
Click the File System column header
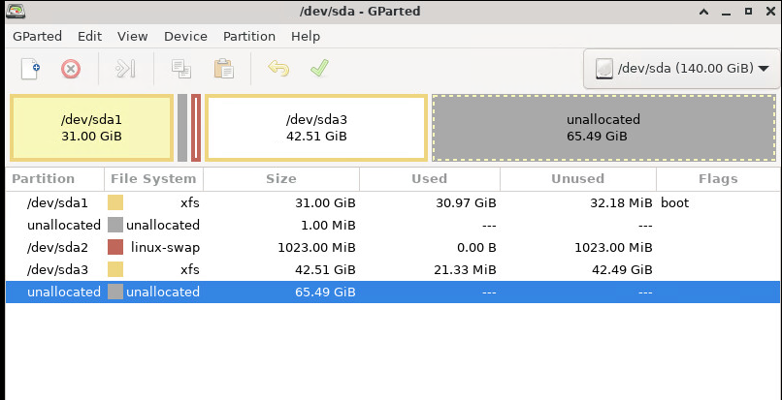click(153, 179)
